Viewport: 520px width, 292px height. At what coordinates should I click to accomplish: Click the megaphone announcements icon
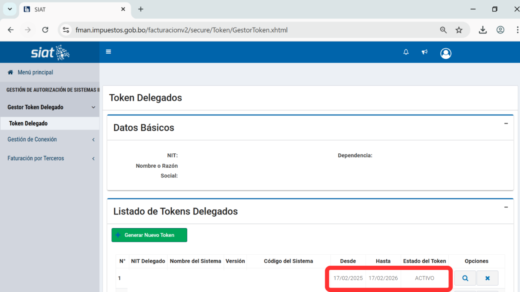point(424,52)
